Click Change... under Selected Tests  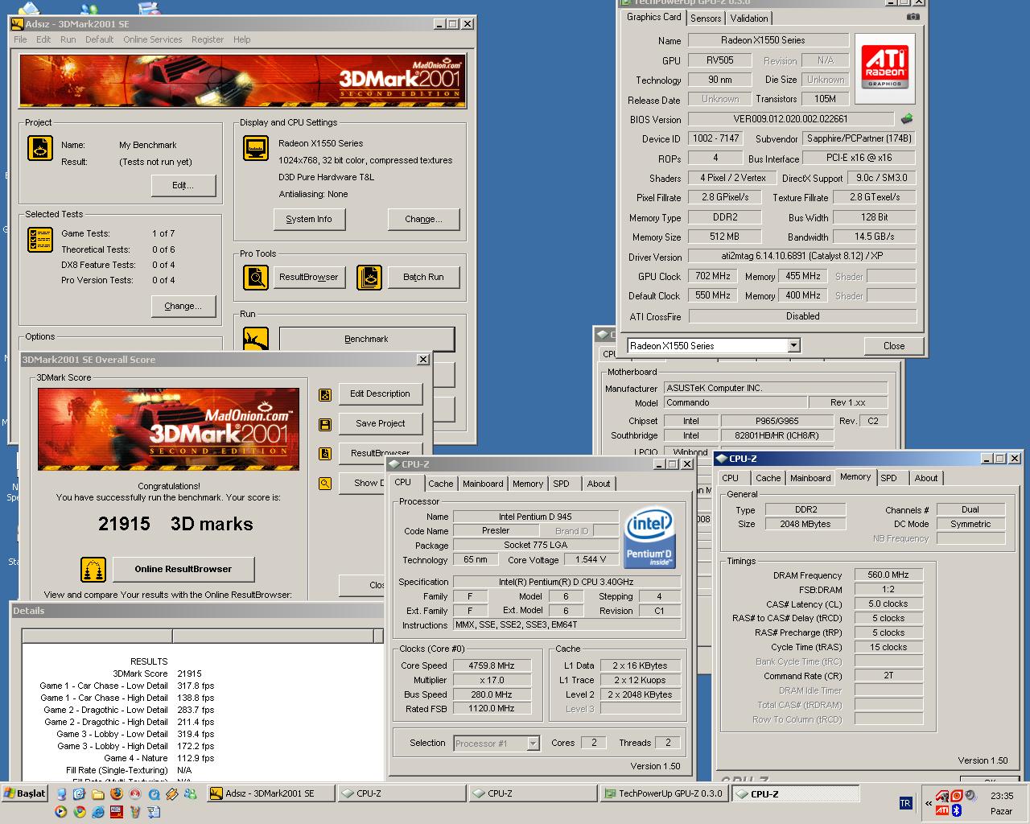click(183, 306)
